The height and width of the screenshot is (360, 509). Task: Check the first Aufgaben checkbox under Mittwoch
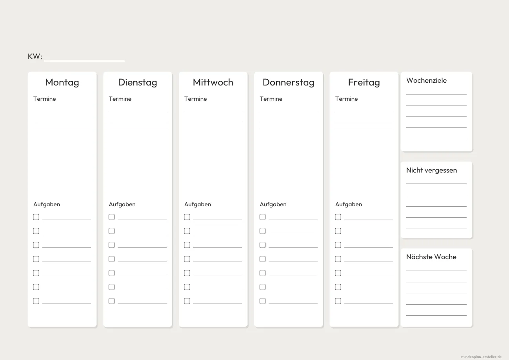coord(187,217)
